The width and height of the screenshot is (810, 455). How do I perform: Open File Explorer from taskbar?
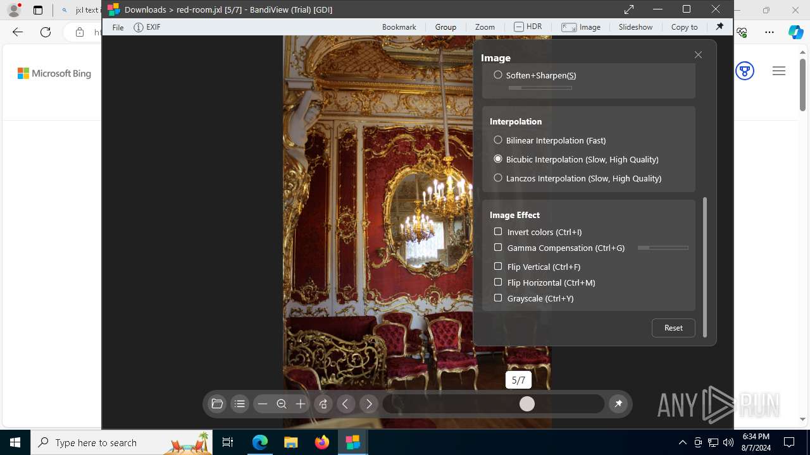tap(290, 442)
